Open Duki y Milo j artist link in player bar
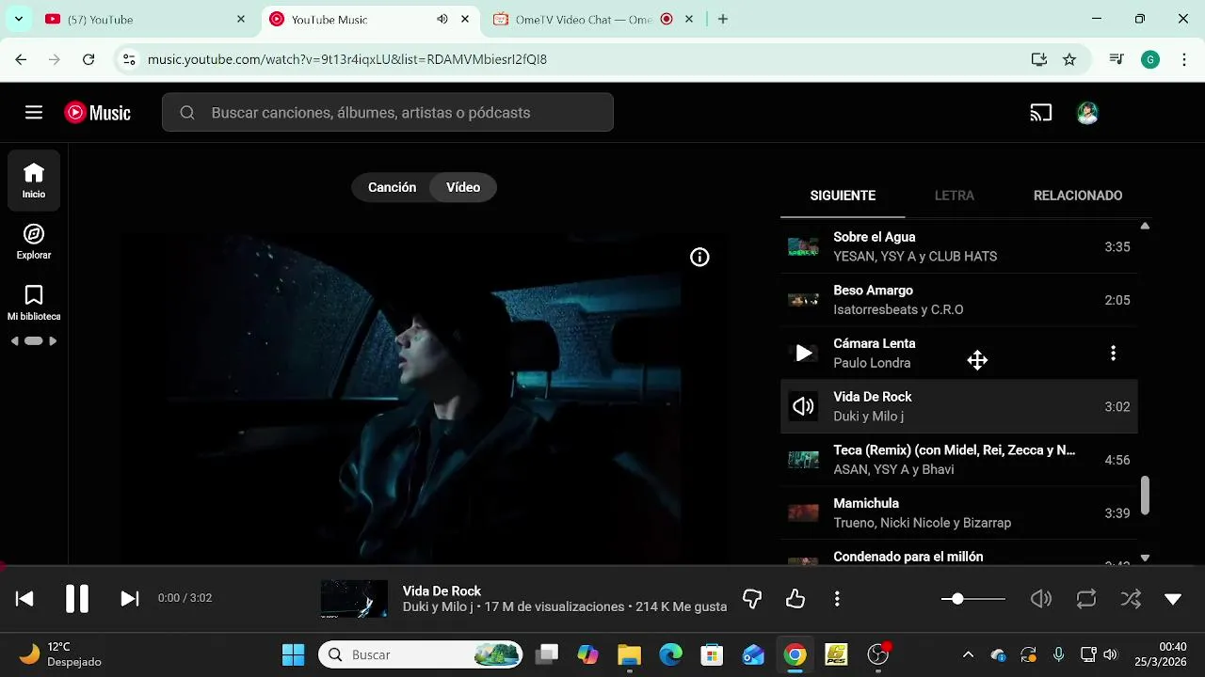1205x677 pixels. [x=438, y=607]
